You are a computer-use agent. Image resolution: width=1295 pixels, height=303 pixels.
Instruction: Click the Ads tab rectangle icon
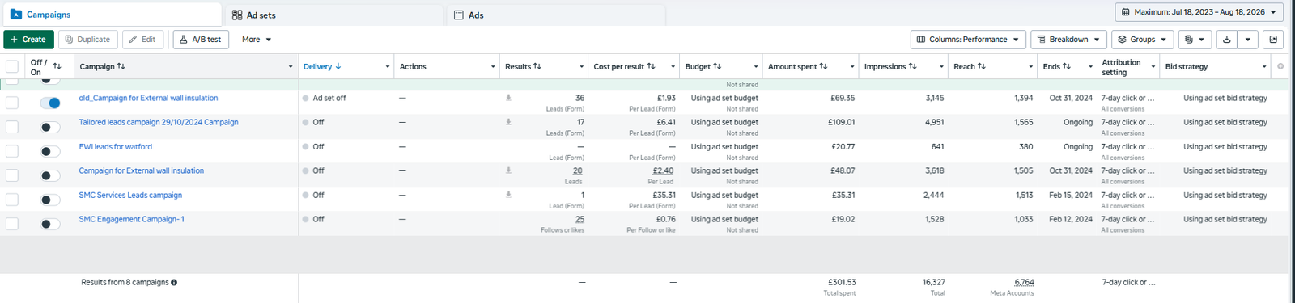(x=459, y=15)
